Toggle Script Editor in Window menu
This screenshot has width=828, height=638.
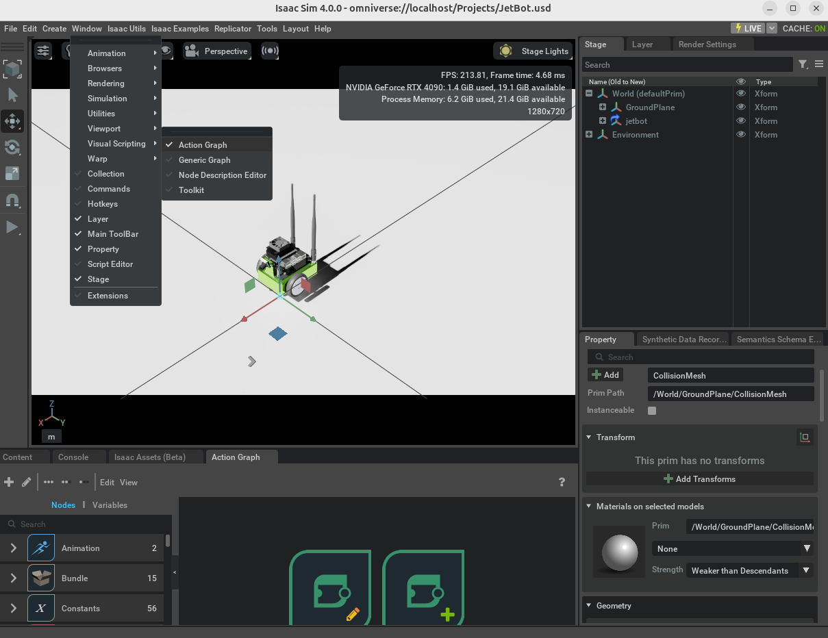116,264
